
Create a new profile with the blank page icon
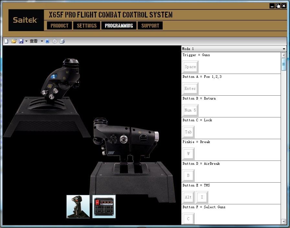point(6,41)
